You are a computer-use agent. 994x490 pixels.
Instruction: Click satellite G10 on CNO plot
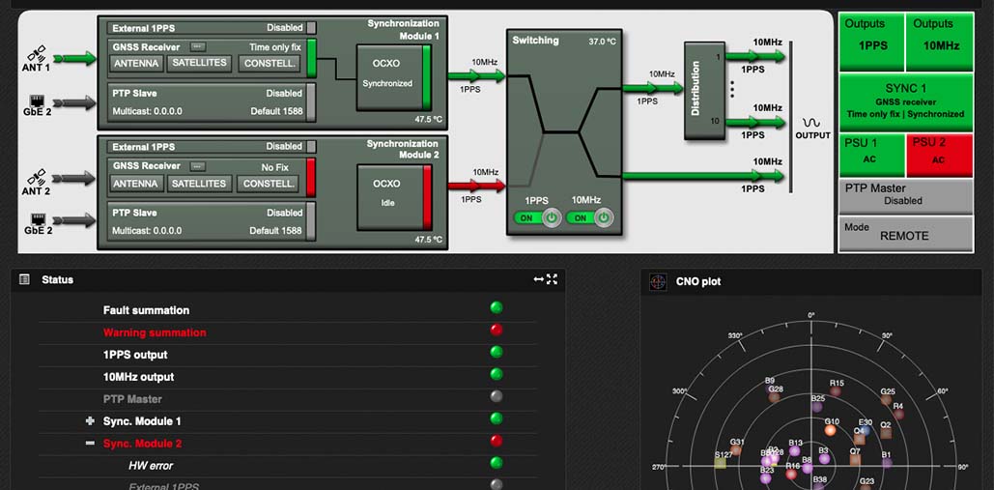(831, 430)
